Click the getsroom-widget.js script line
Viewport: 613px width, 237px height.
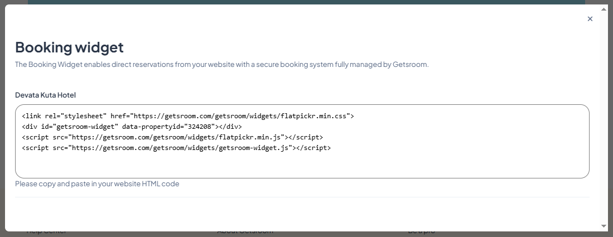176,148
